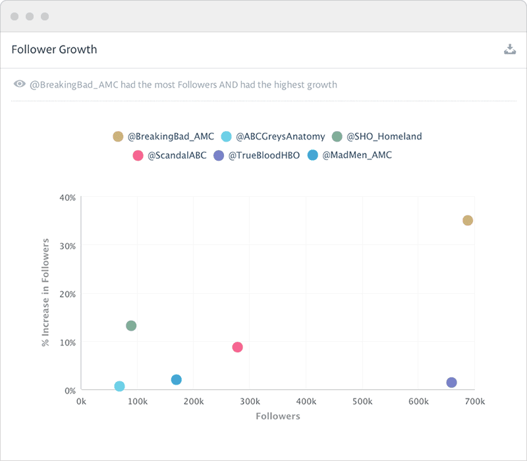Click the pink ScandalABC data point
Viewport: 527px width, 461px height.
click(x=237, y=347)
